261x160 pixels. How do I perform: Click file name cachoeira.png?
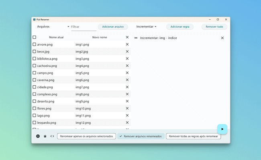(47, 66)
